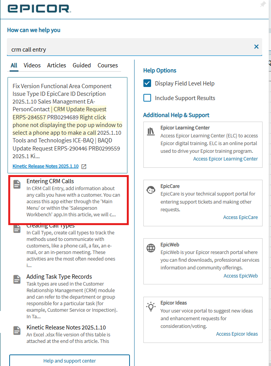Clear the search box with the X icon
The width and height of the screenshot is (271, 366).
256,47
